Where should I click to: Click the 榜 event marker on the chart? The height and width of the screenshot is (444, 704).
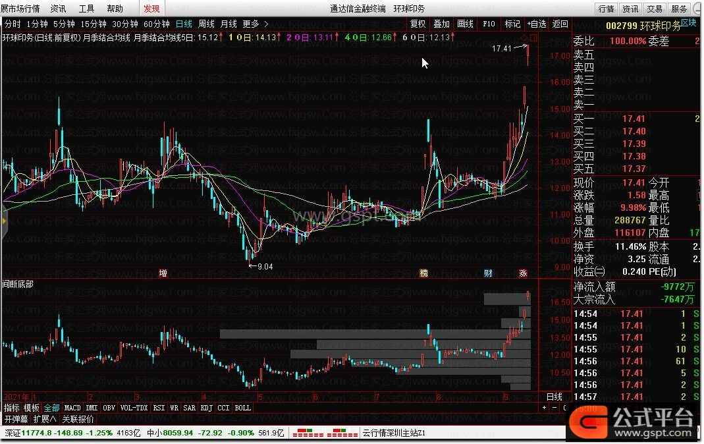423,273
